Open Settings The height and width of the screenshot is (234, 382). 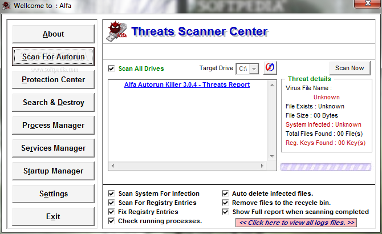(x=53, y=194)
